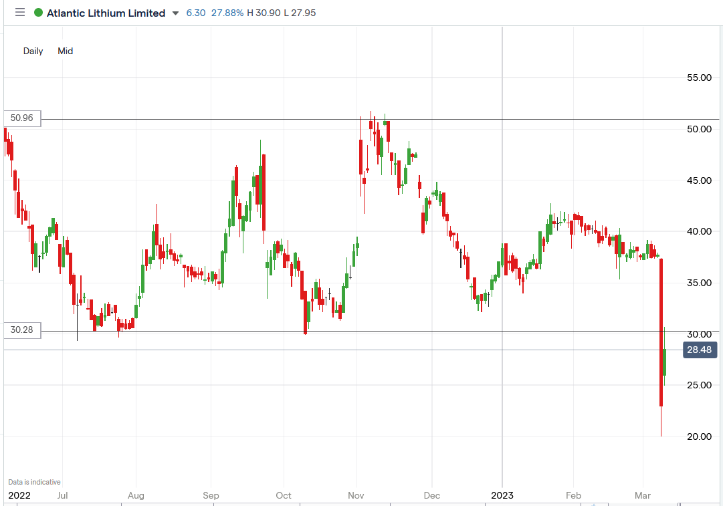Click the Mar label on time axis
The height and width of the screenshot is (506, 723).
[642, 495]
